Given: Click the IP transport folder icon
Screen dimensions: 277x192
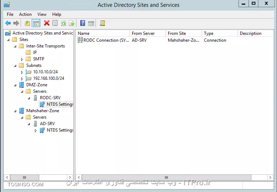Looking at the screenshot, I should [28, 52].
